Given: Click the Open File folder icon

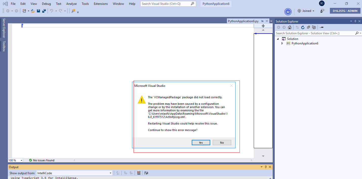Looking at the screenshot, I should (x=33, y=11).
